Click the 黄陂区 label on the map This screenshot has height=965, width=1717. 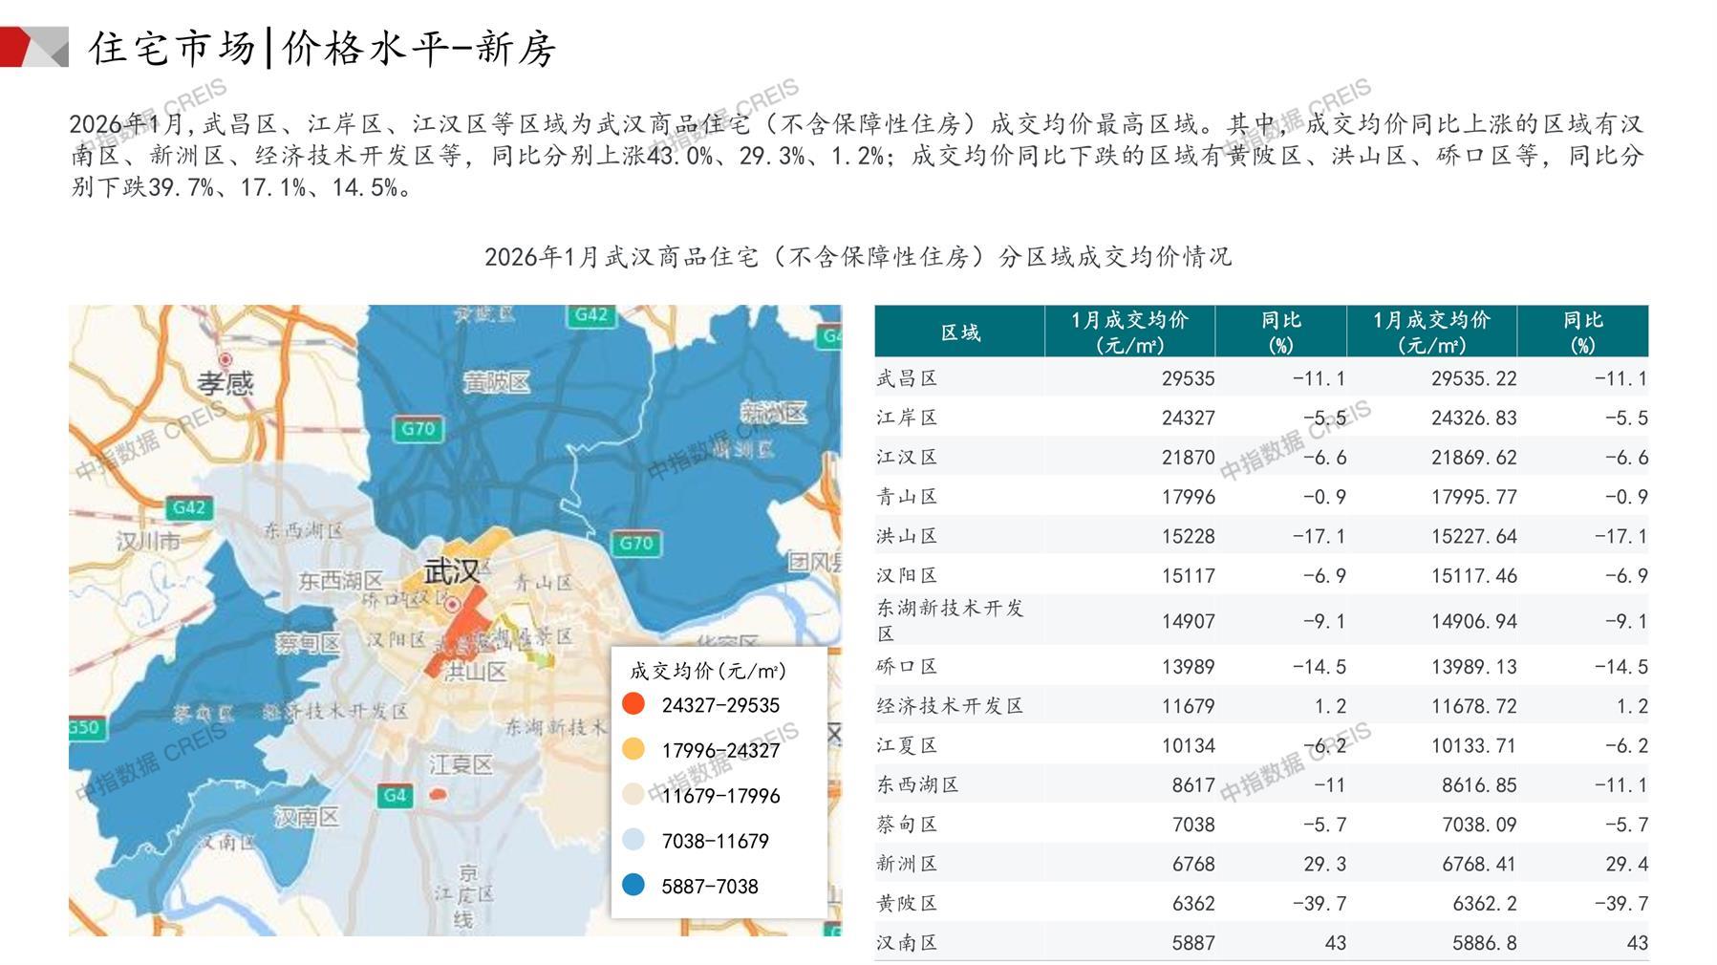(x=496, y=383)
